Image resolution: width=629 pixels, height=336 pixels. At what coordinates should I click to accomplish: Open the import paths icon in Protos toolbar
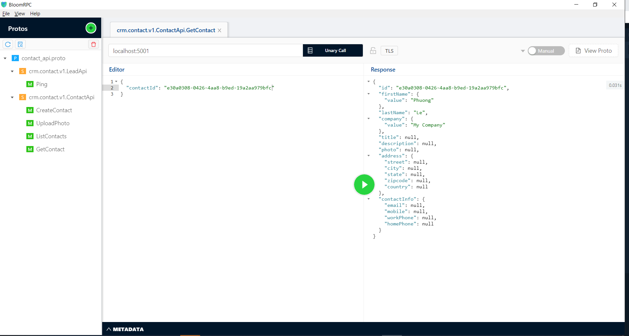[x=20, y=44]
